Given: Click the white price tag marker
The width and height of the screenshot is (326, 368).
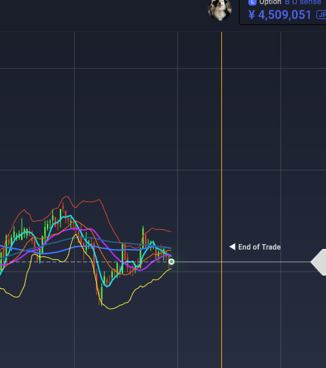Looking at the screenshot, I should pyautogui.click(x=319, y=262).
